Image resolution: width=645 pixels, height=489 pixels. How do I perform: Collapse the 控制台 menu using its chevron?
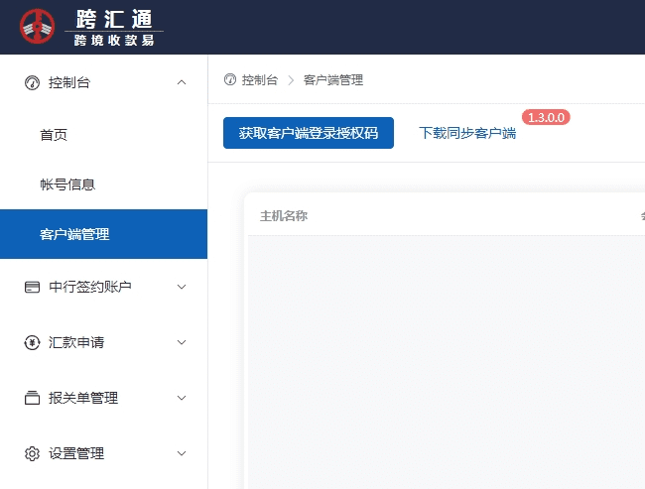click(x=181, y=82)
